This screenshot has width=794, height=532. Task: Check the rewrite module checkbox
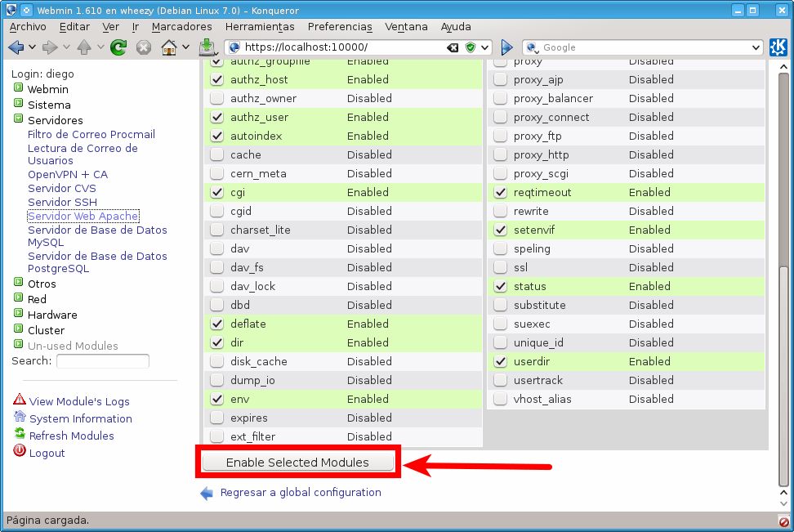click(499, 211)
